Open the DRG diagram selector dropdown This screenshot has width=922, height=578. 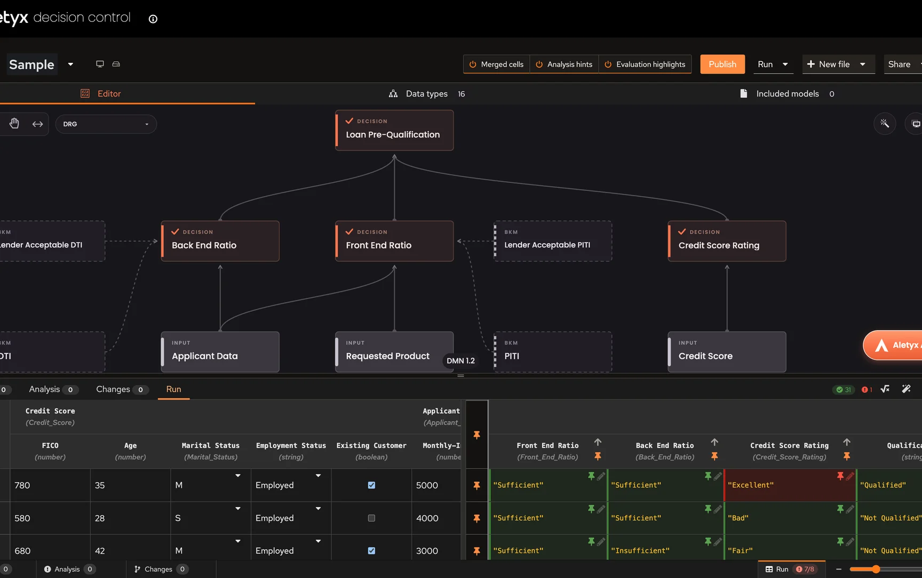tap(106, 124)
